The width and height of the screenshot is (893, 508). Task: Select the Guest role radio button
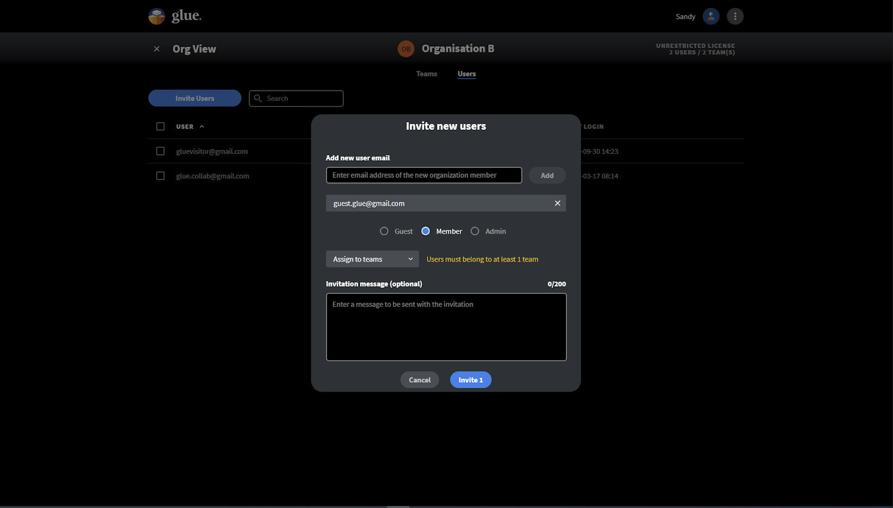384,231
